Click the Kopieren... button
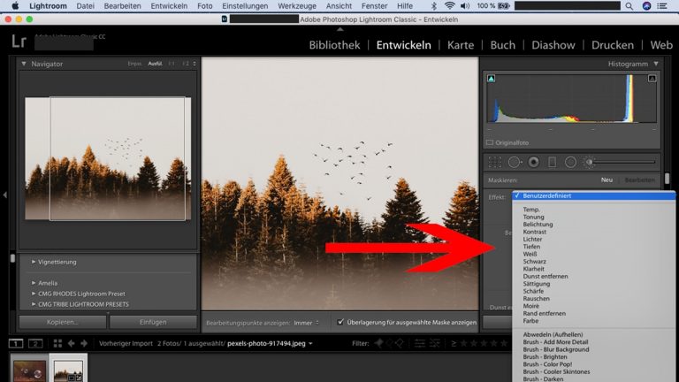The image size is (679, 382). 63,322
